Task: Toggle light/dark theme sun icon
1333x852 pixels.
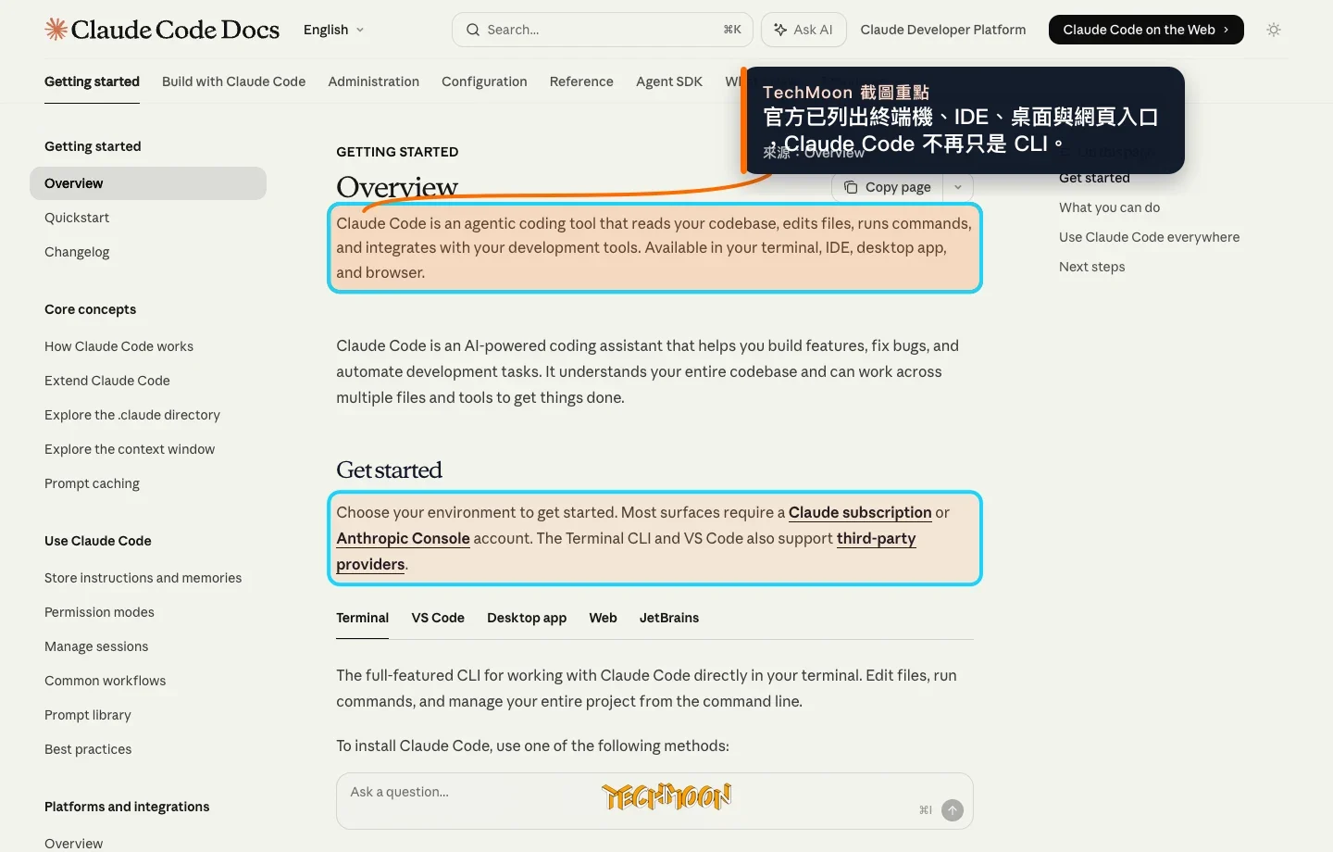Action: point(1274,30)
